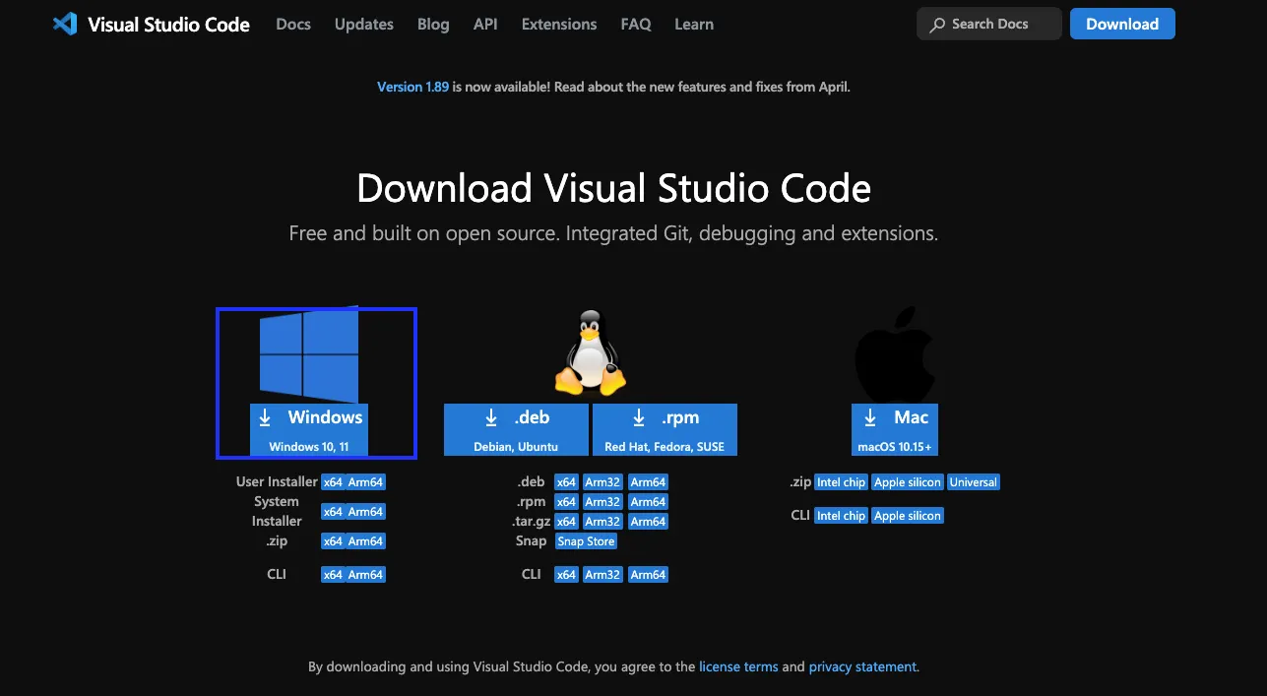This screenshot has height=696, width=1267.
Task: Choose Arm64 for Windows User Installer
Action: pyautogui.click(x=365, y=482)
